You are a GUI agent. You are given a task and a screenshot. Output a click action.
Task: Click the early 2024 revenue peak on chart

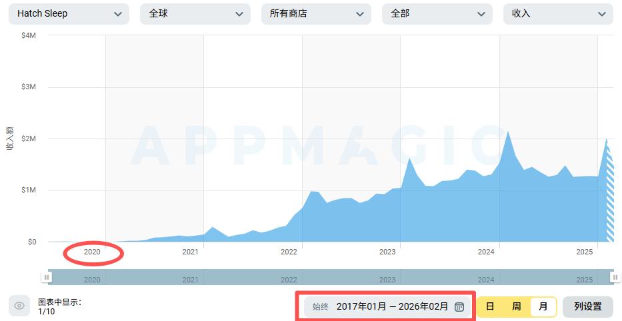[508, 133]
